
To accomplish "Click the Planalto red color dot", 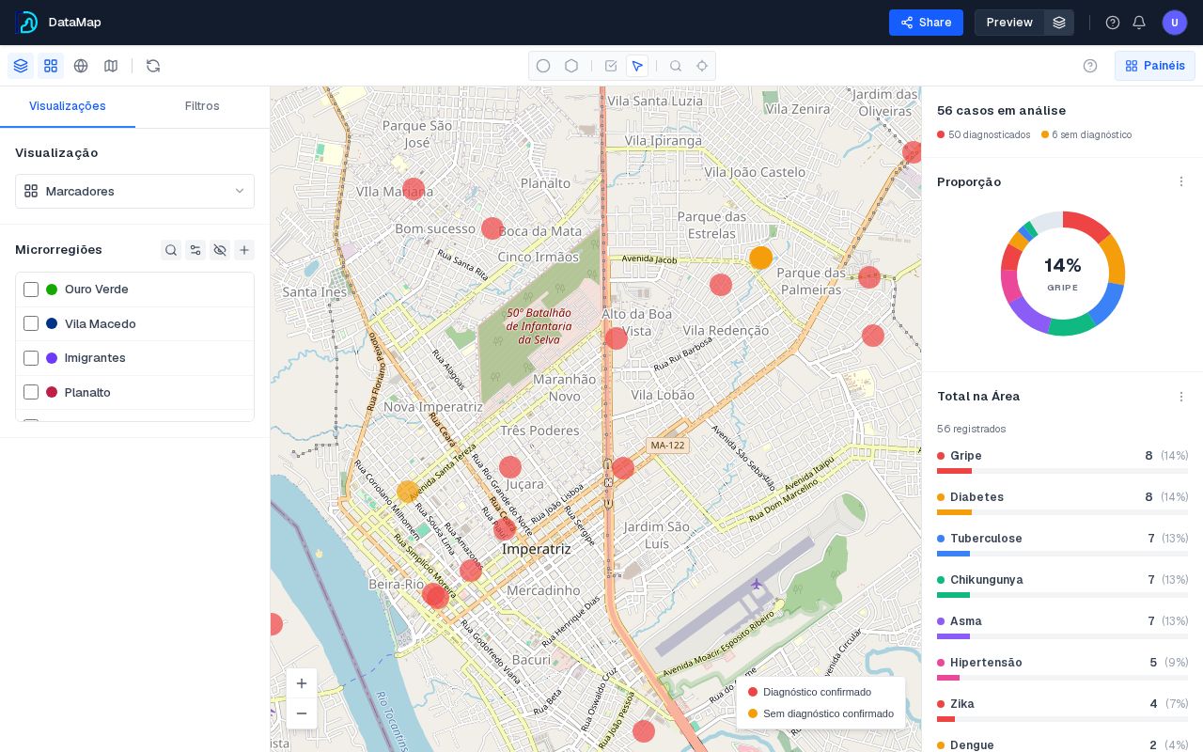I will click(52, 392).
